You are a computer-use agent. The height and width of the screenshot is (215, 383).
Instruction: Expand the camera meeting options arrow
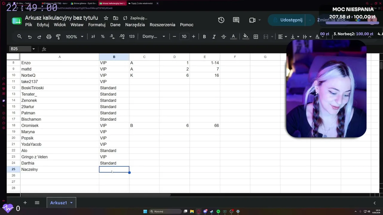pyautogui.click(x=259, y=20)
